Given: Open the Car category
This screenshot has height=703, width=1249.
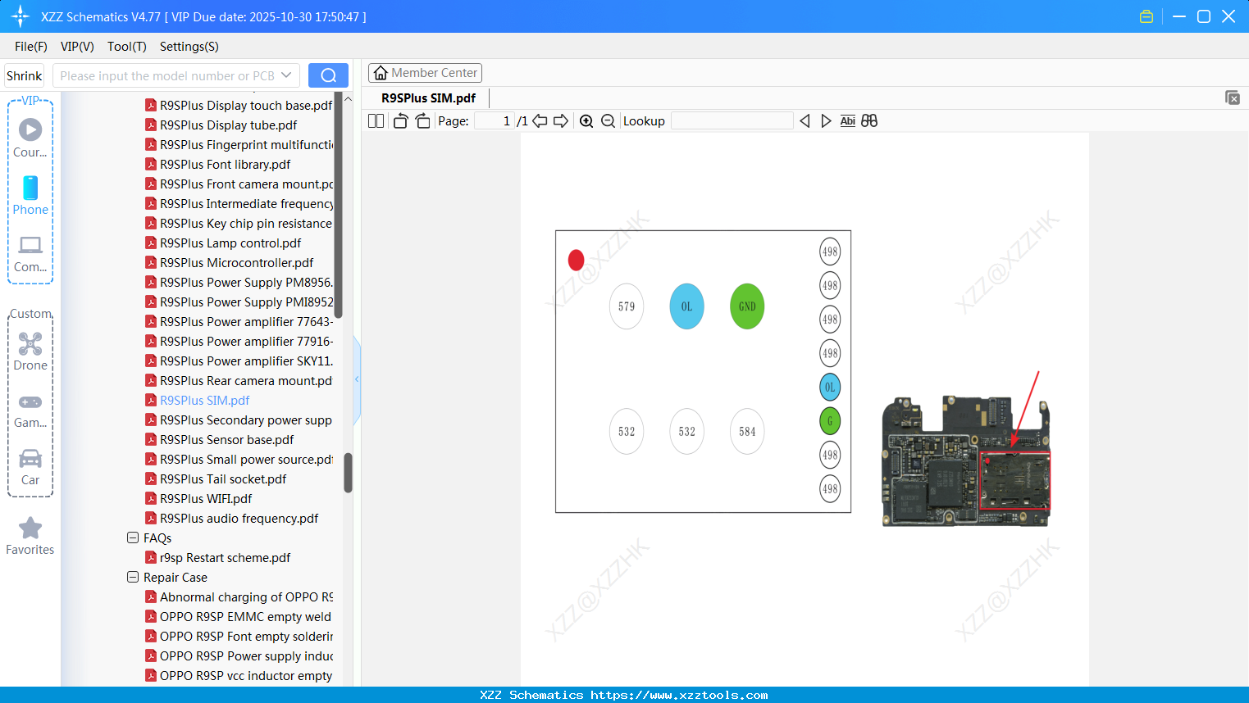Looking at the screenshot, I should point(30,468).
